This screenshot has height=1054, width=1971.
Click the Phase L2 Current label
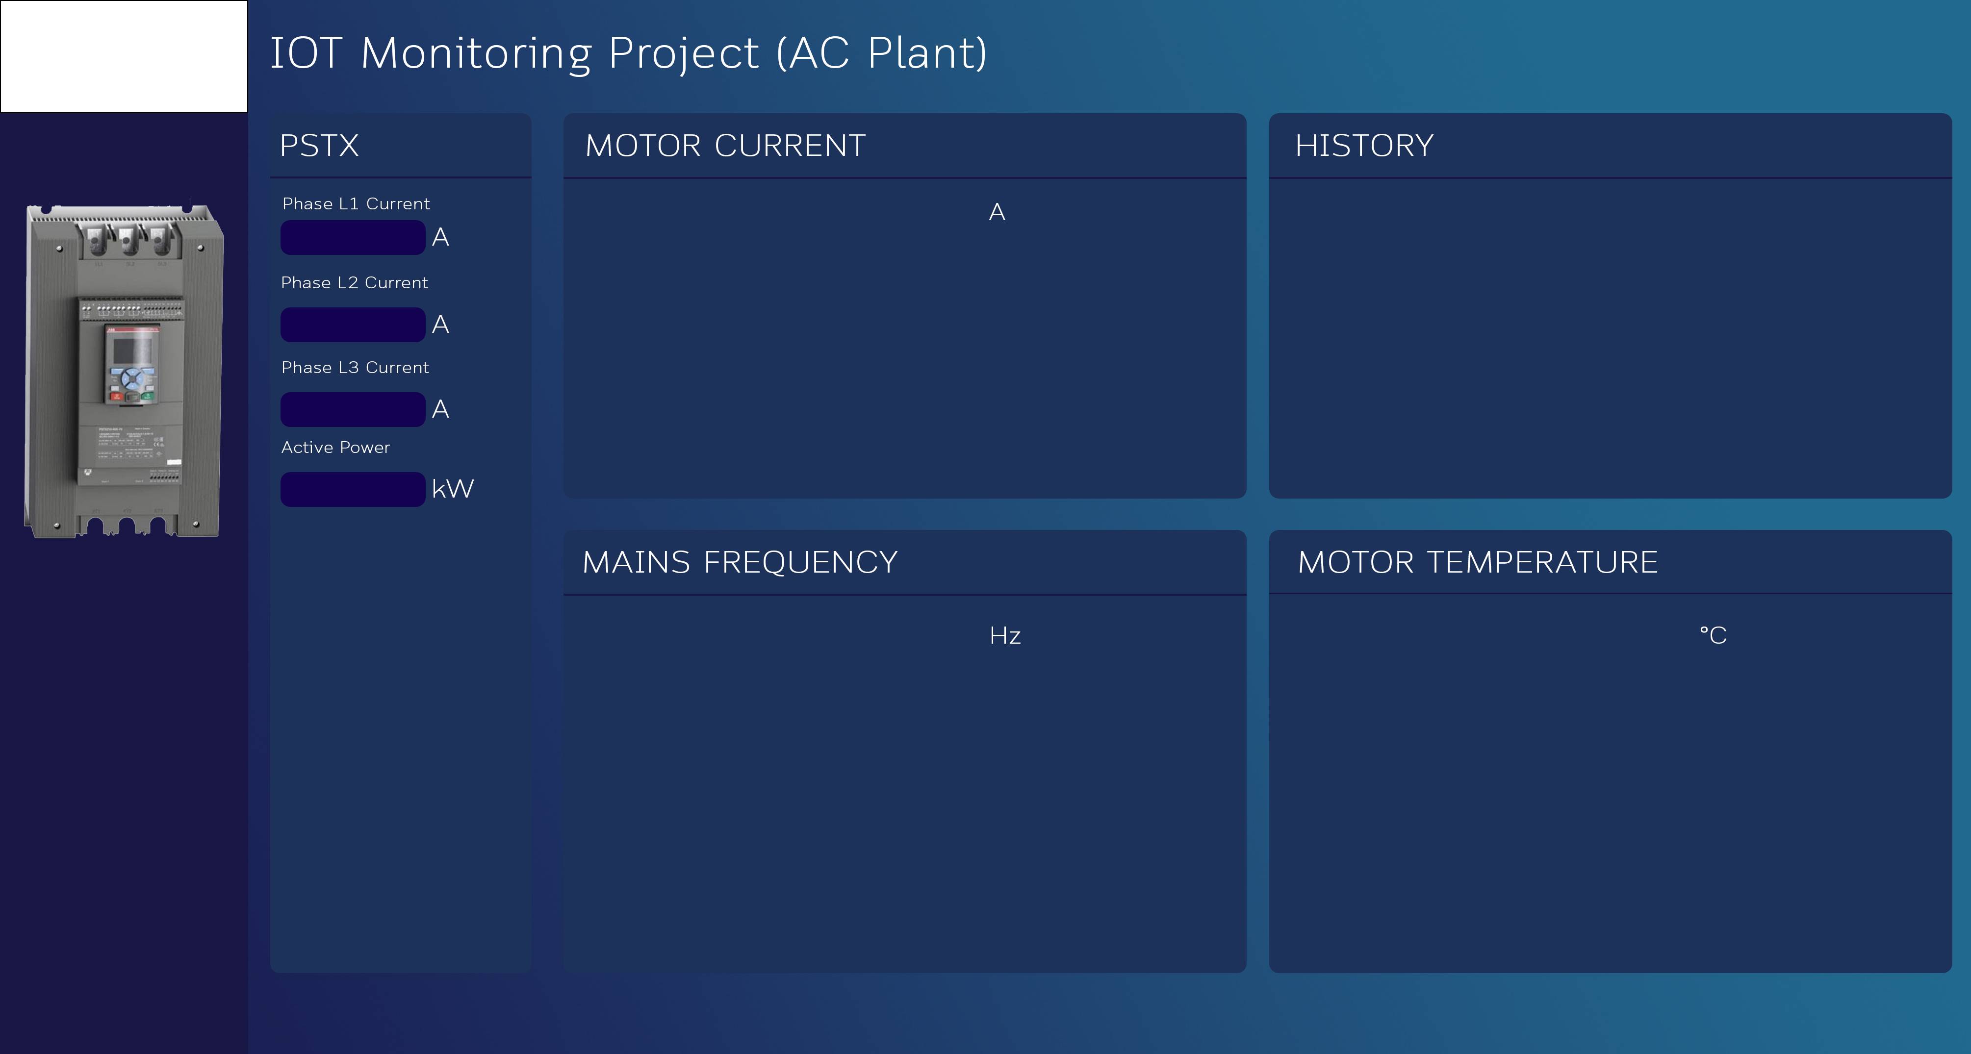[x=354, y=283]
